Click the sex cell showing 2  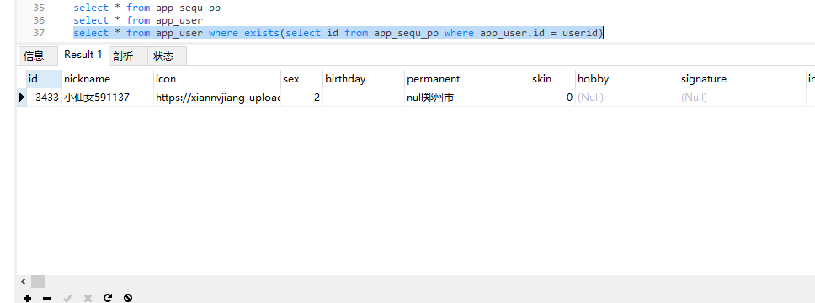point(301,97)
